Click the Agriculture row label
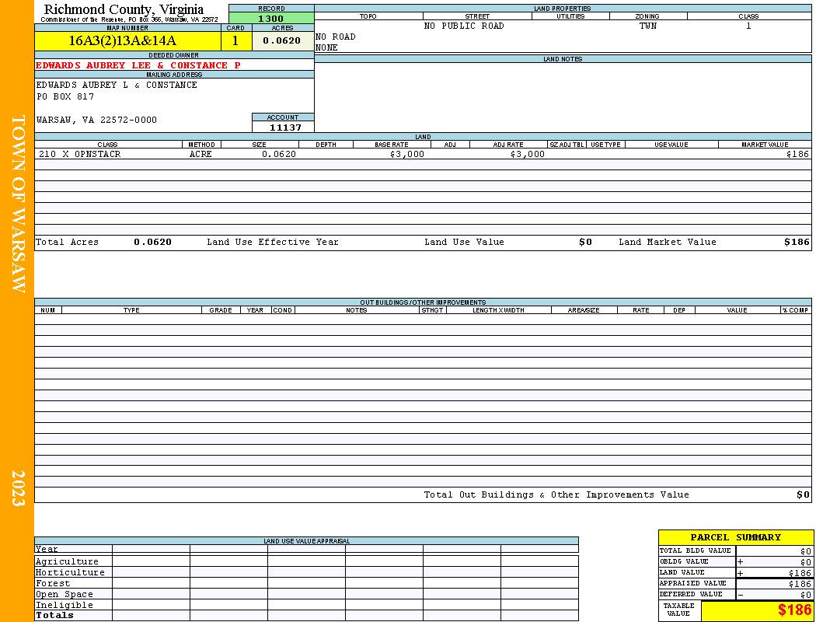The height and width of the screenshot is (622, 816). [x=67, y=561]
